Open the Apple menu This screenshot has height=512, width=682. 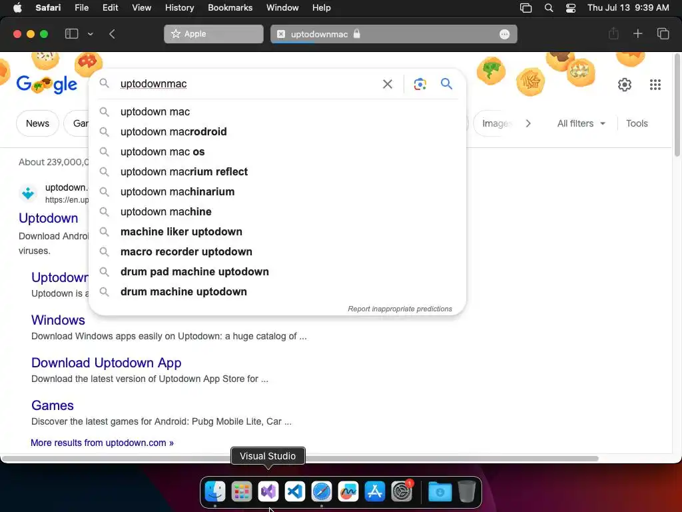click(17, 8)
